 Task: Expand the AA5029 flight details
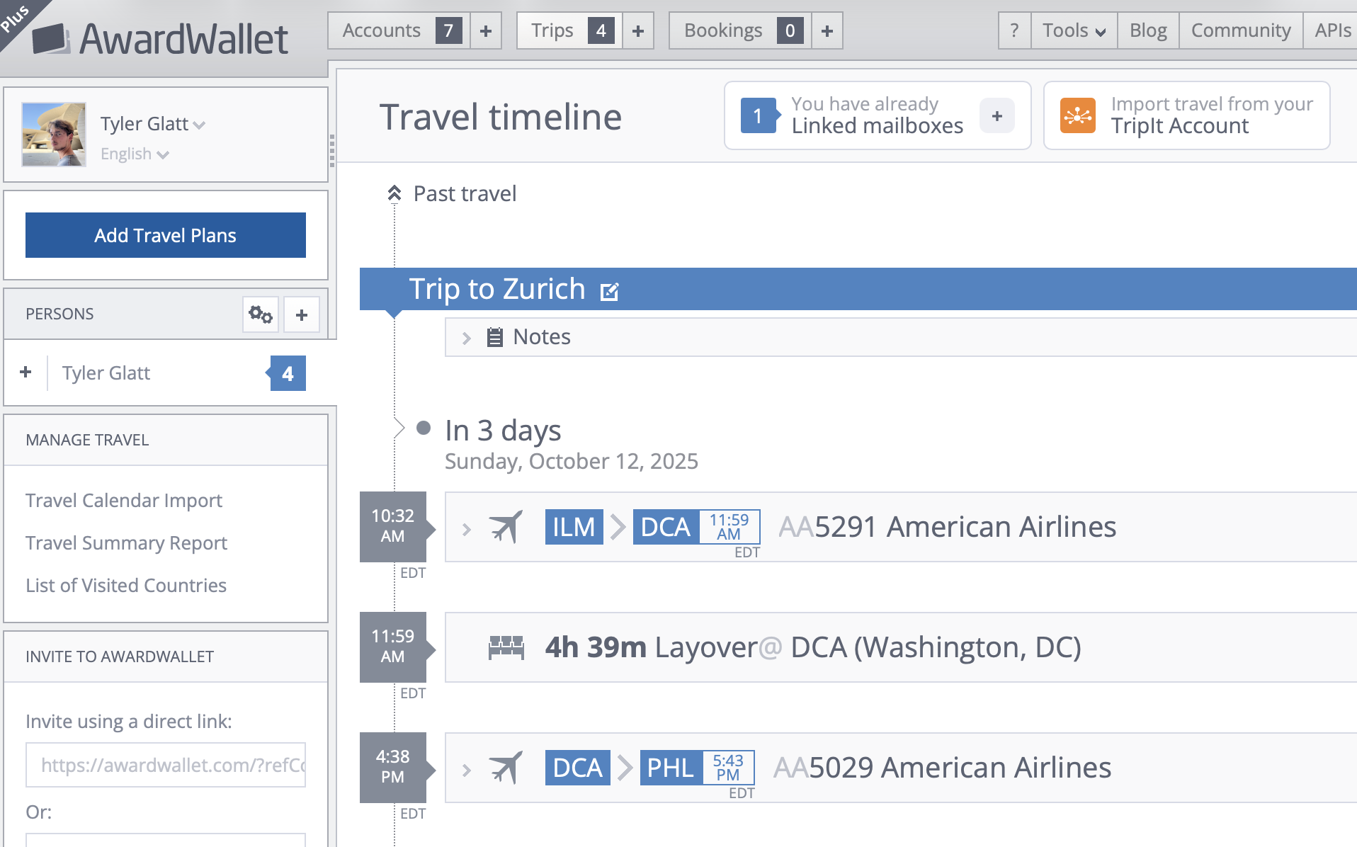[x=467, y=770]
